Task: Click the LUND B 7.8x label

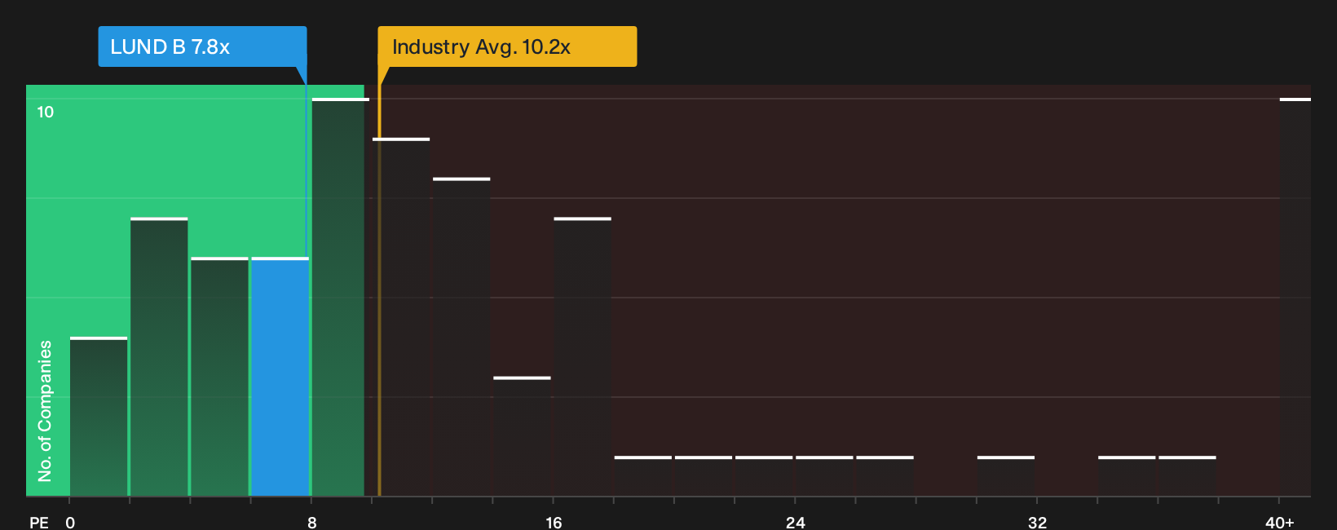Action: (202, 46)
